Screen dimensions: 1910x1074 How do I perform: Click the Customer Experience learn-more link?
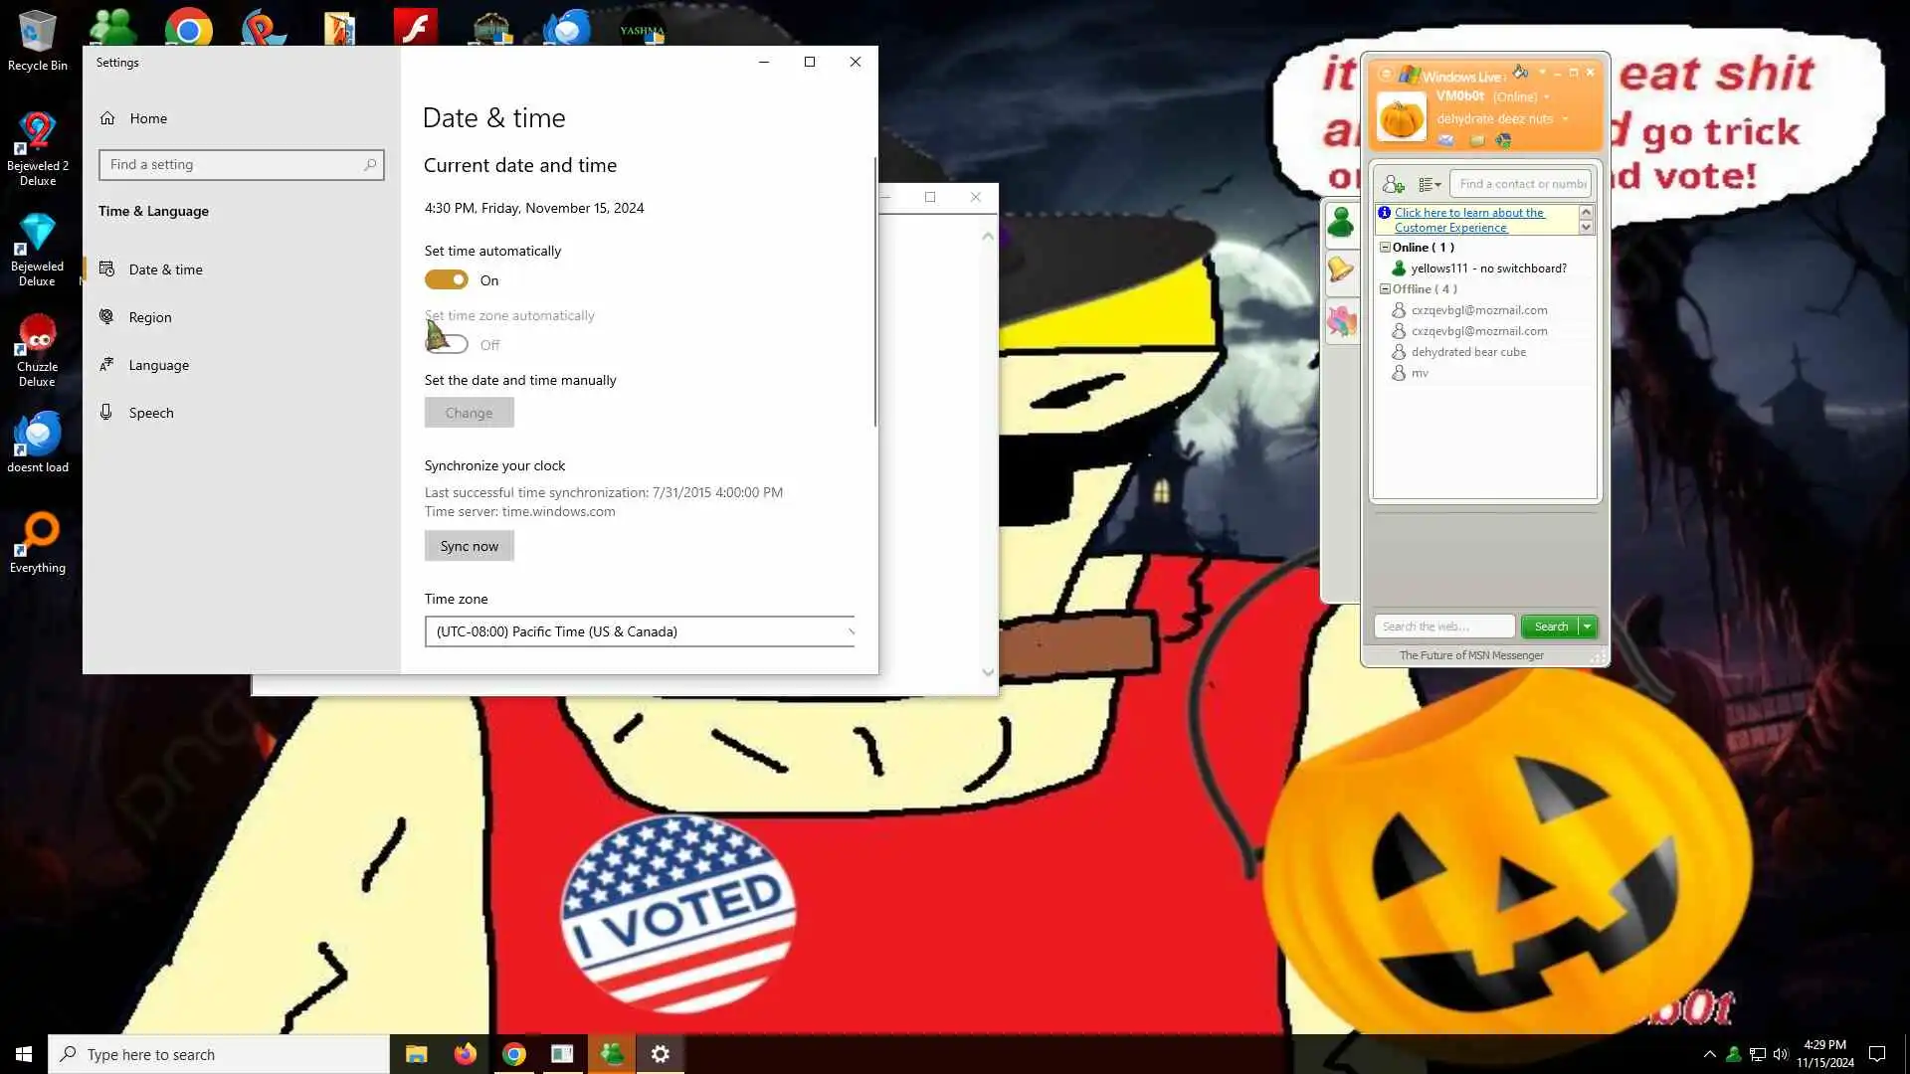(x=1468, y=220)
